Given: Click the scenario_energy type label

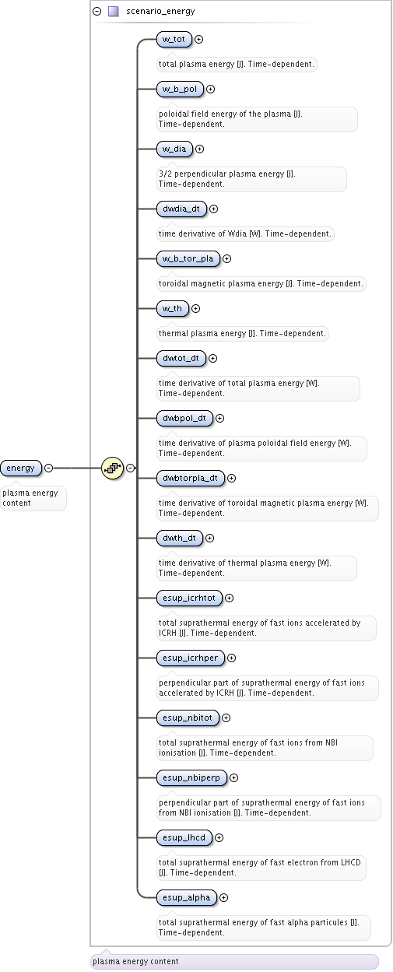Looking at the screenshot, I should point(160,12).
